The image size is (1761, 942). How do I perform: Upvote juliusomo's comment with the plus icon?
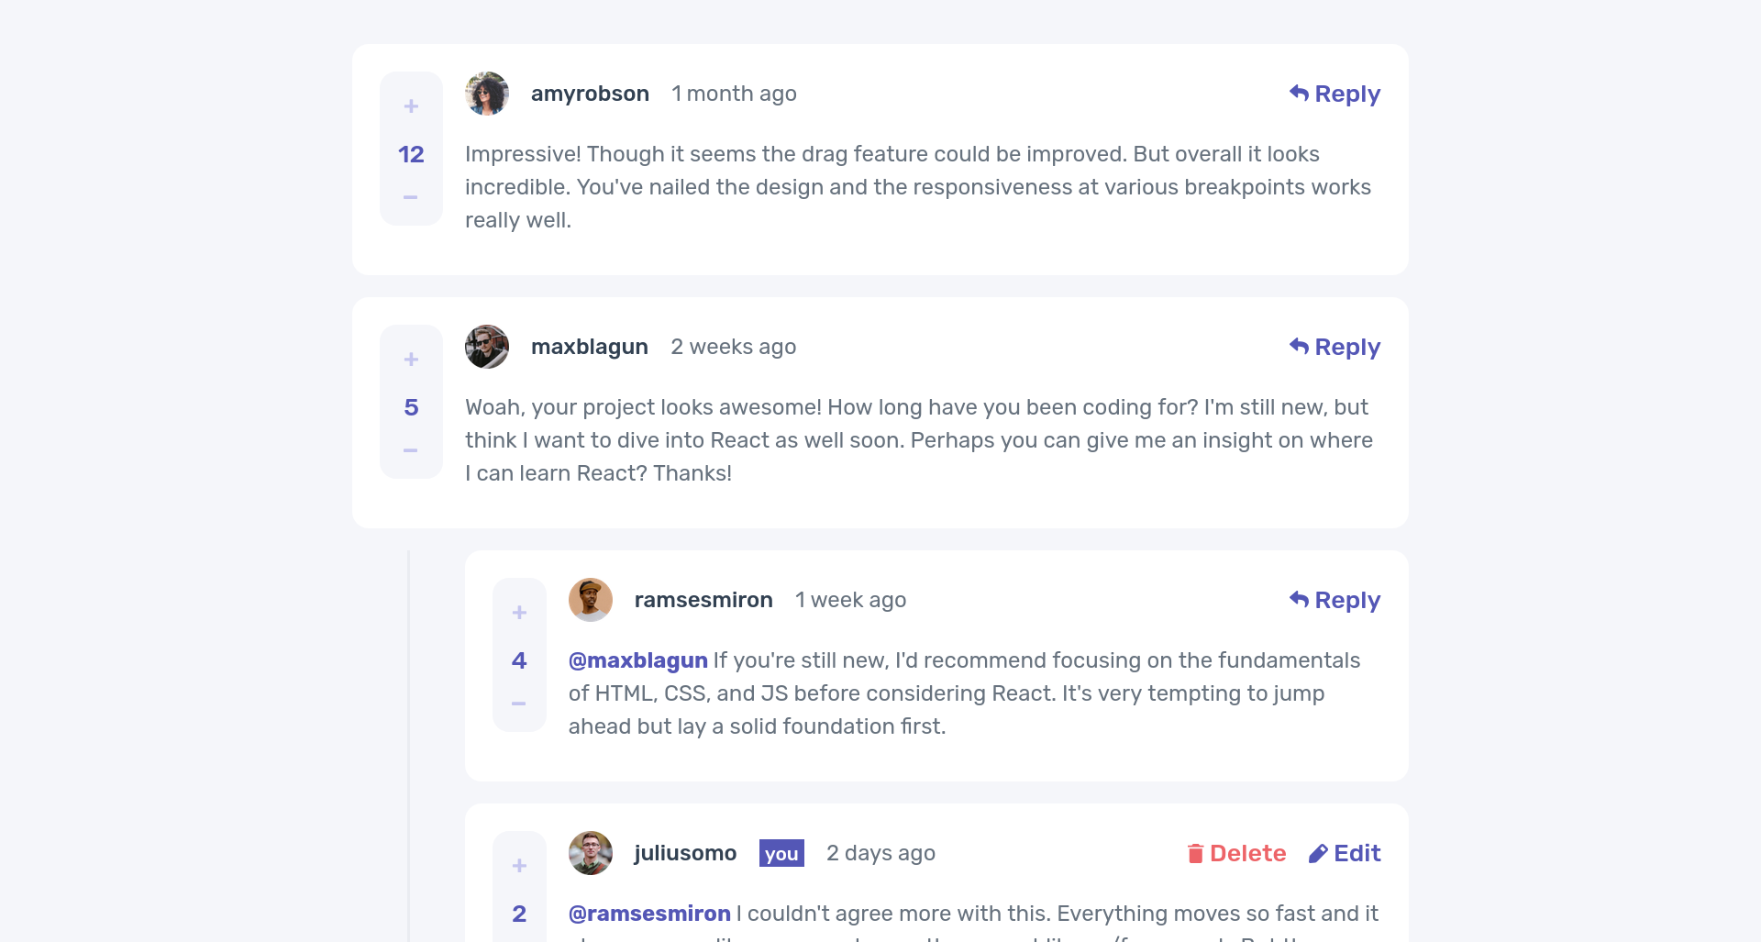coord(519,865)
